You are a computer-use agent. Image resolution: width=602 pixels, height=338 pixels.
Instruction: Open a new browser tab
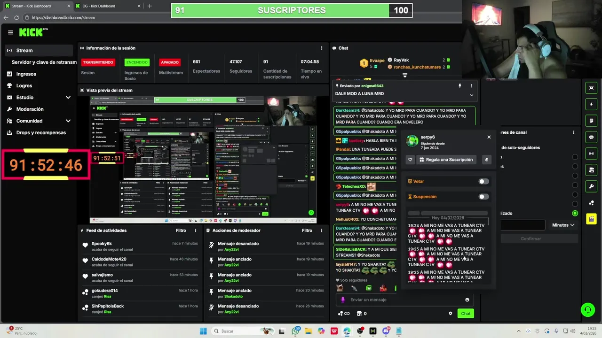click(x=150, y=6)
